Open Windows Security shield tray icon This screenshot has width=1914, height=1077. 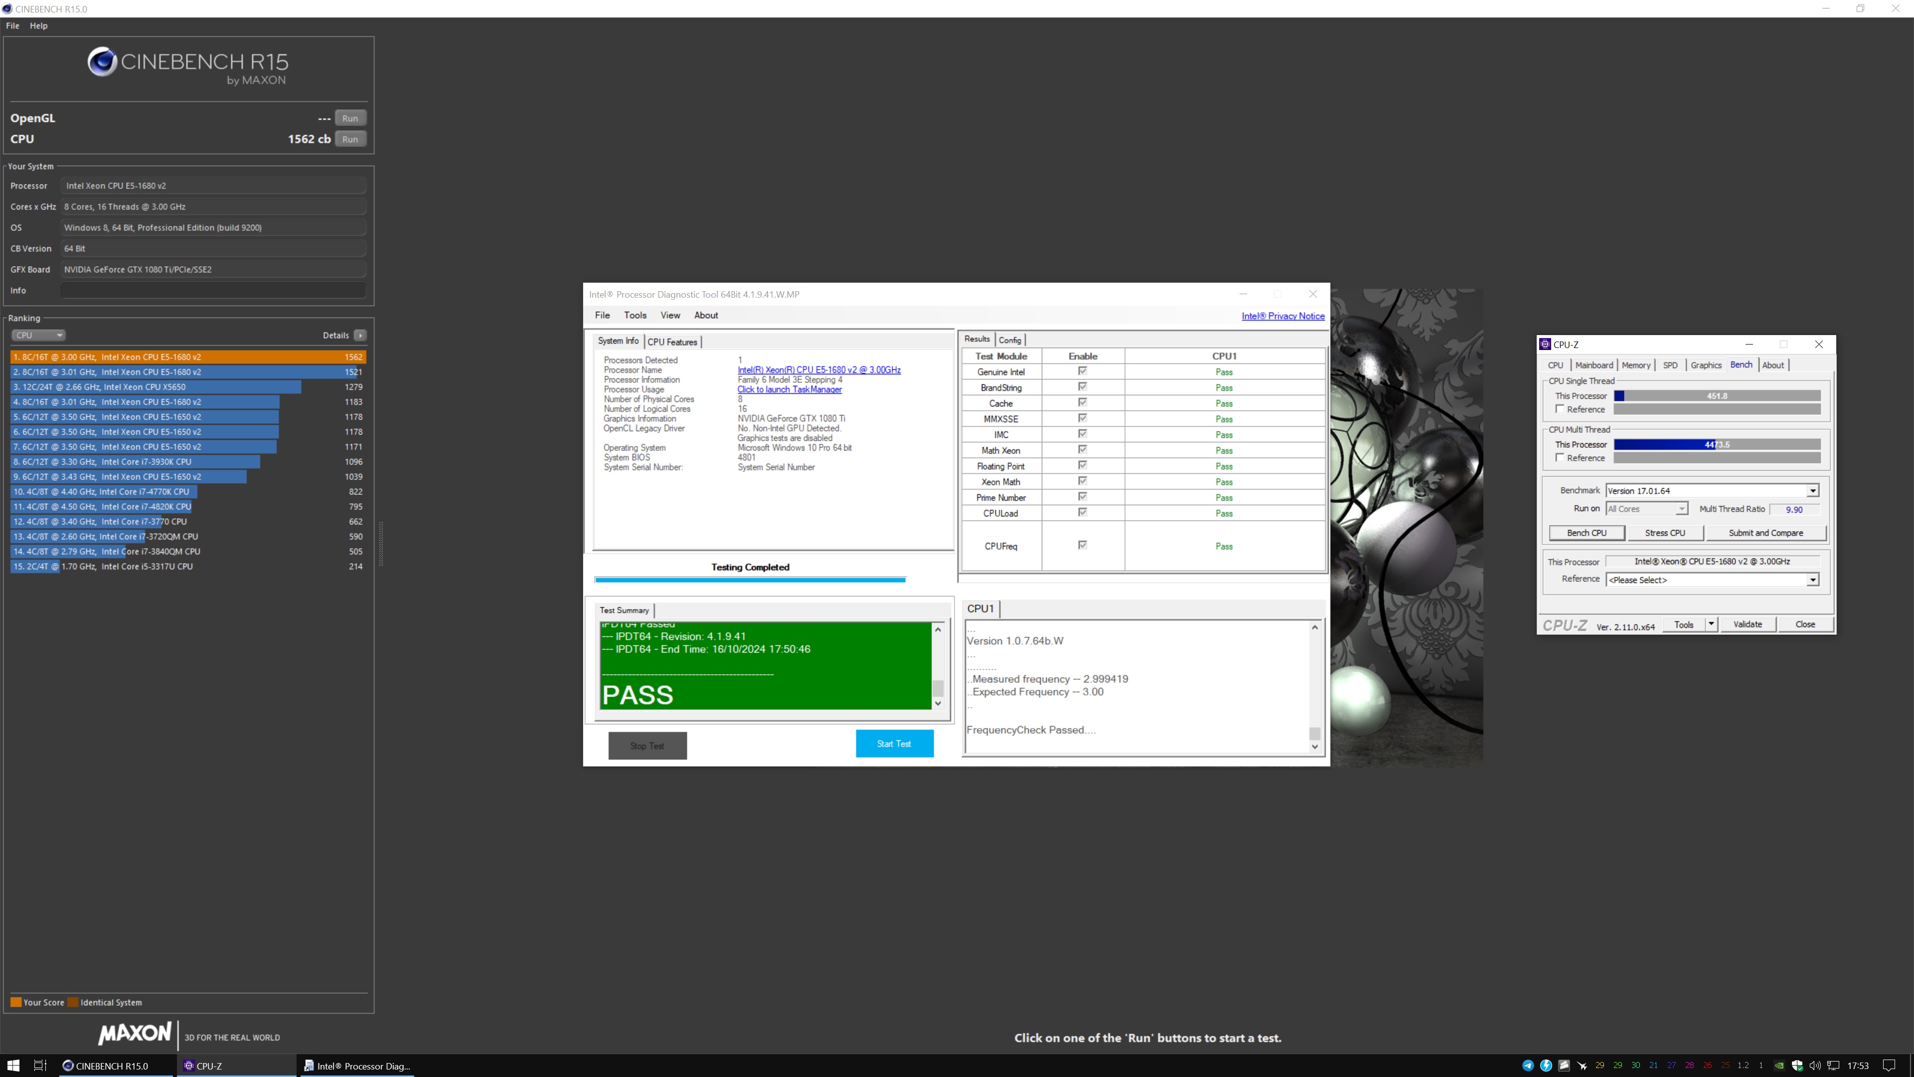(x=1796, y=1065)
